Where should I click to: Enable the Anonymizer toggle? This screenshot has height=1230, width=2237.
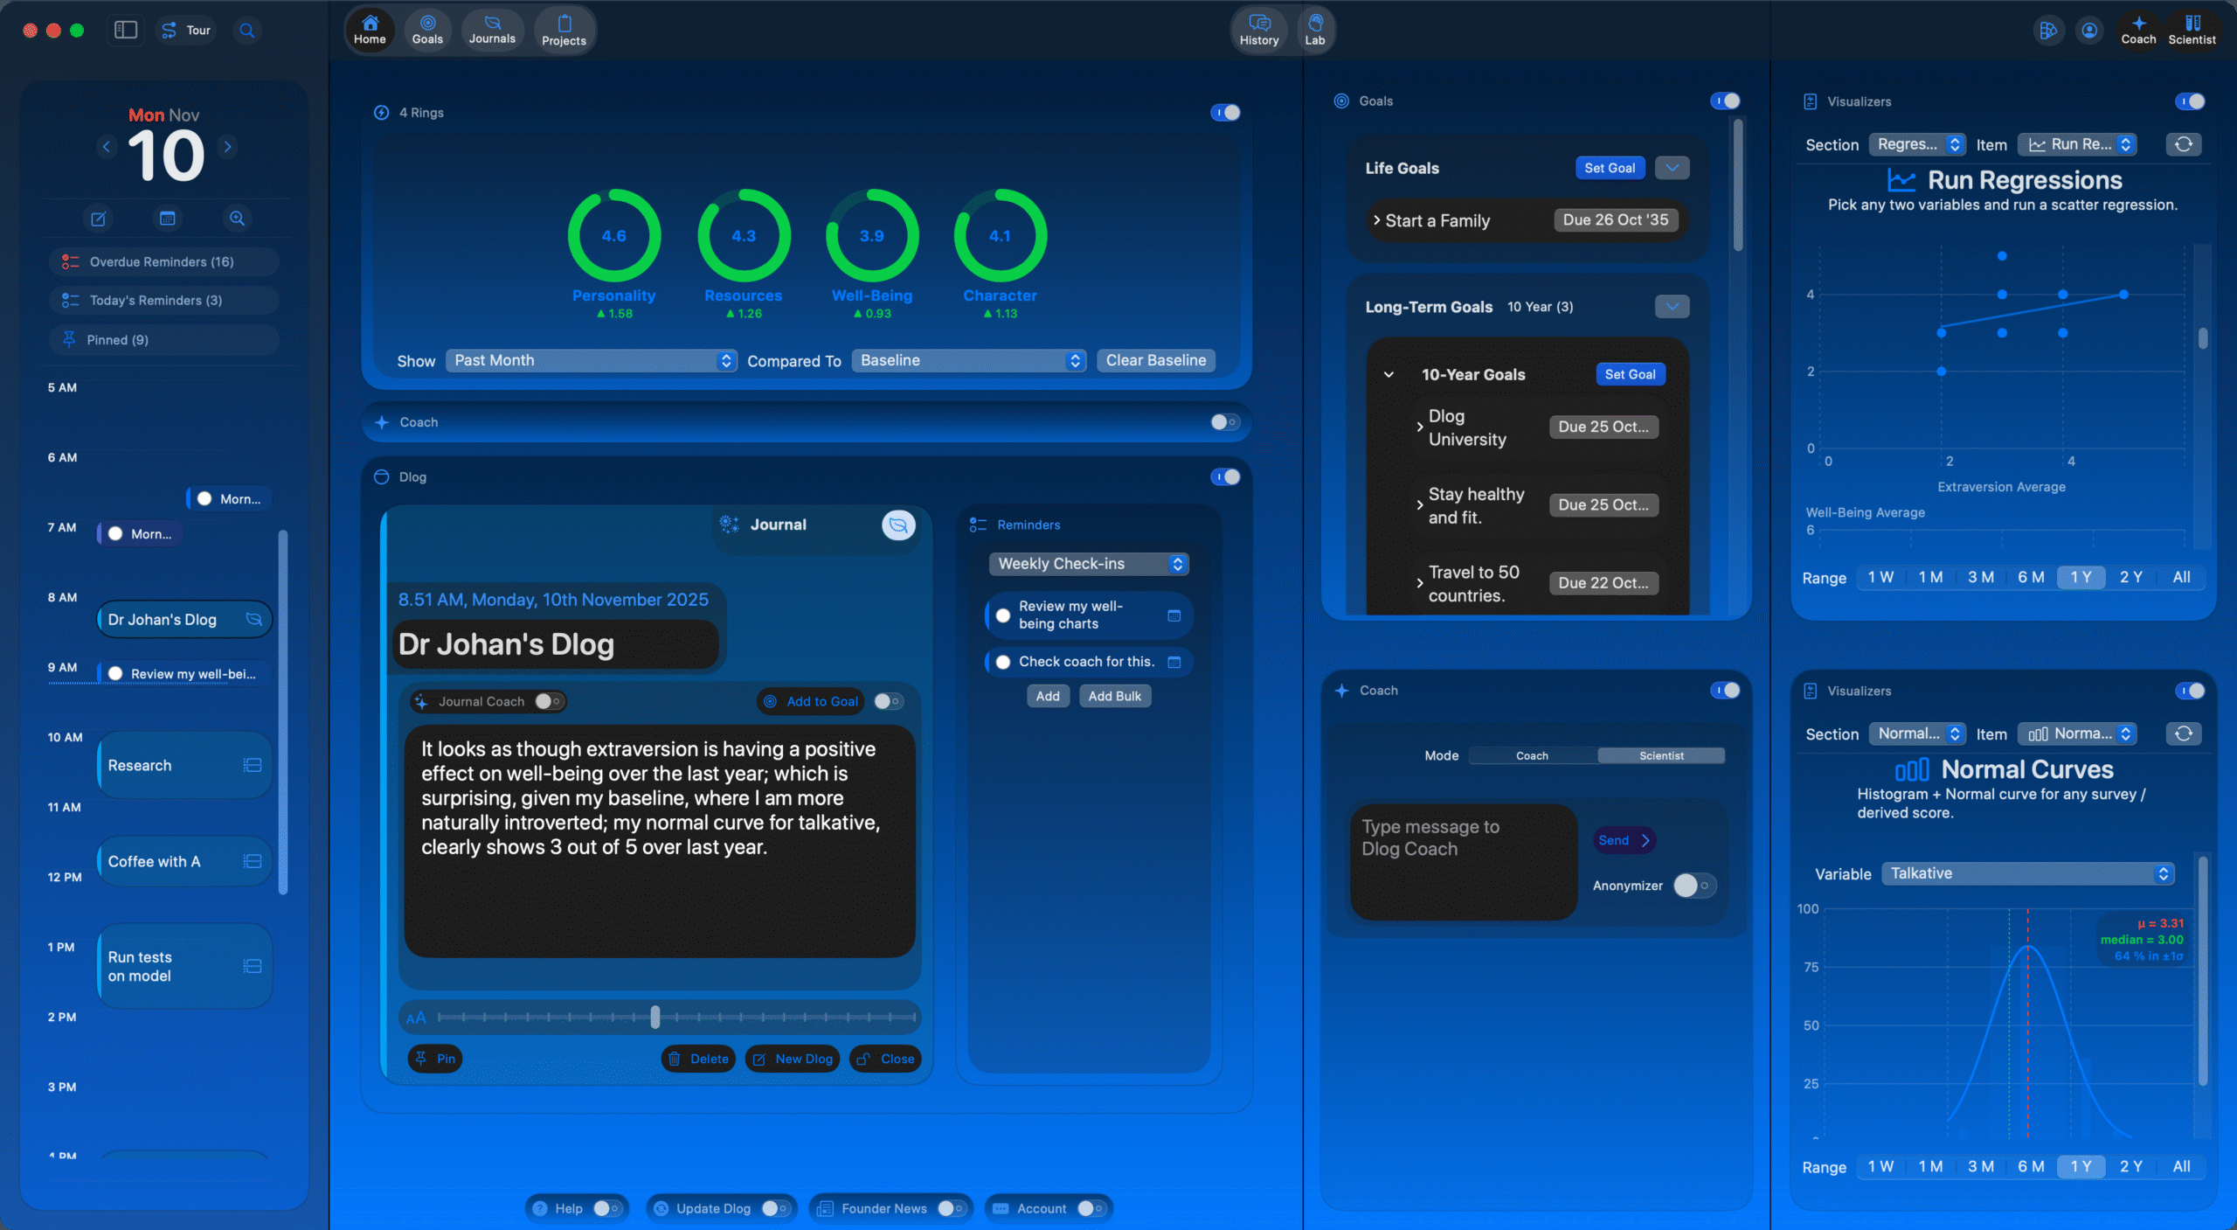pos(1693,886)
